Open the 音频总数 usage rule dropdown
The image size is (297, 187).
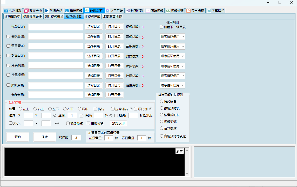pyautogui.click(x=172, y=37)
